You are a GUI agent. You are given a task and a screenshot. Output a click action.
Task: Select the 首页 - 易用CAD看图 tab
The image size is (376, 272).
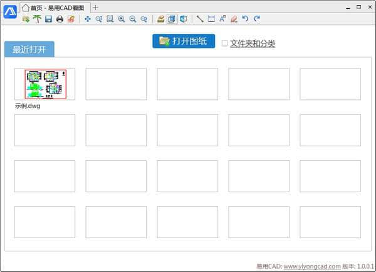(x=56, y=8)
